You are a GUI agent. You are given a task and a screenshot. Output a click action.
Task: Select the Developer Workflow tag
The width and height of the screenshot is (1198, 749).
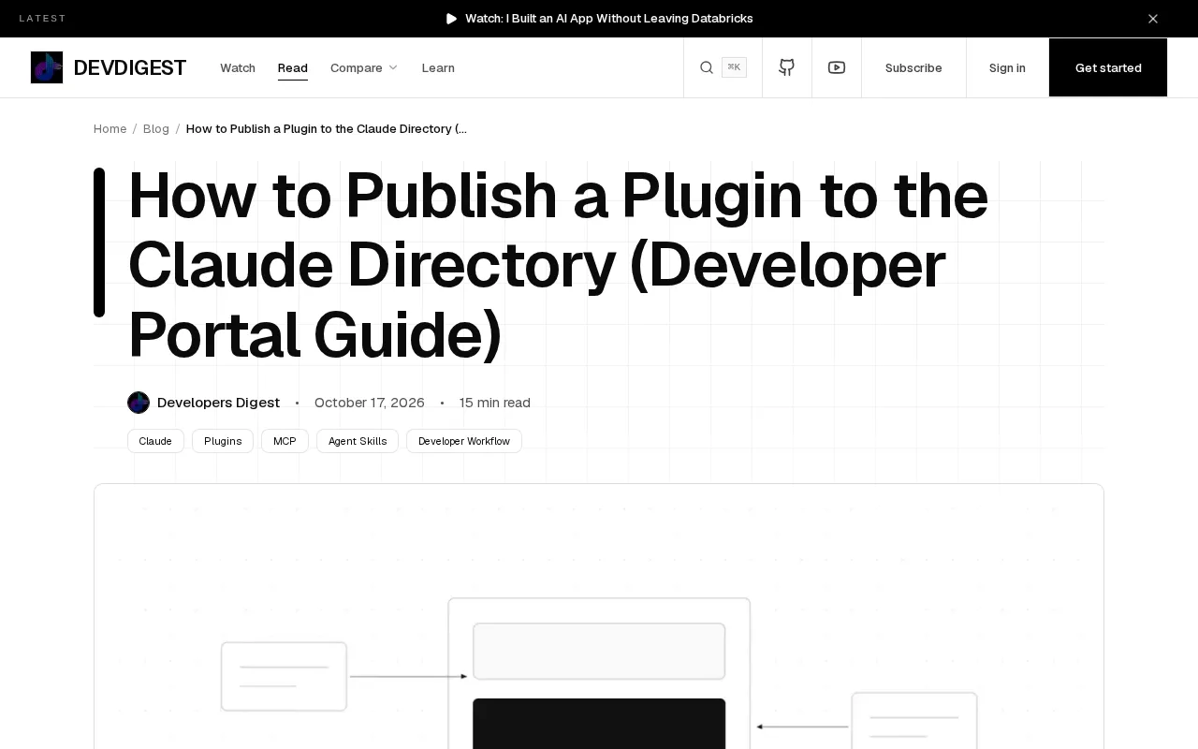pyautogui.click(x=464, y=441)
